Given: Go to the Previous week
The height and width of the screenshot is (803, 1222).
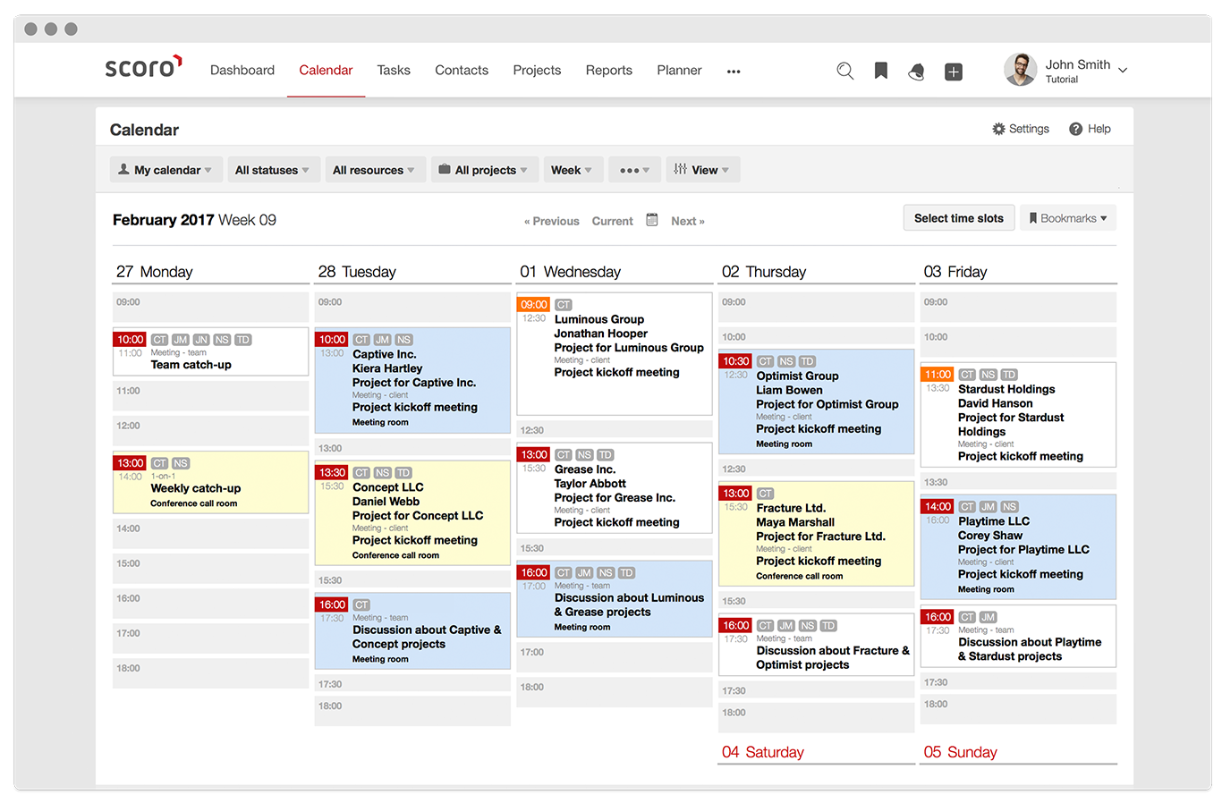Looking at the screenshot, I should pos(552,221).
